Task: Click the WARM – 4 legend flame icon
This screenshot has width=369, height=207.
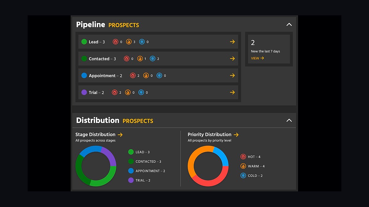Action: (243, 166)
